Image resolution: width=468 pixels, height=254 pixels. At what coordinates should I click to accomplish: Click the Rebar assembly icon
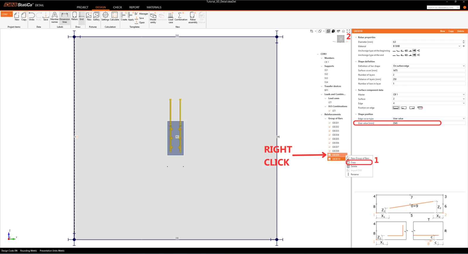(193, 18)
